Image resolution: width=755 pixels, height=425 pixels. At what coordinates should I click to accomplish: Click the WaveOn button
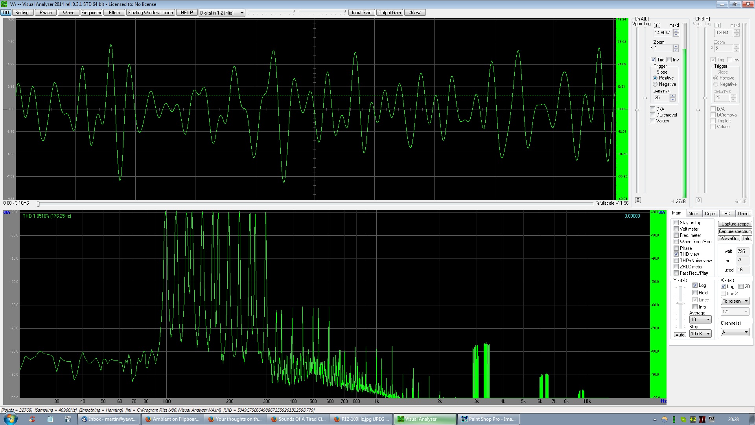pos(729,238)
